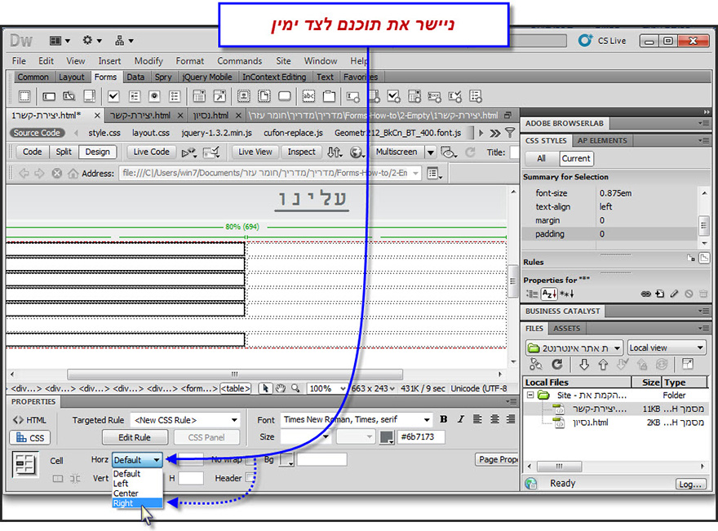The height and width of the screenshot is (531, 718).
Task: Switch to AP Elements panel tab
Action: (x=601, y=140)
